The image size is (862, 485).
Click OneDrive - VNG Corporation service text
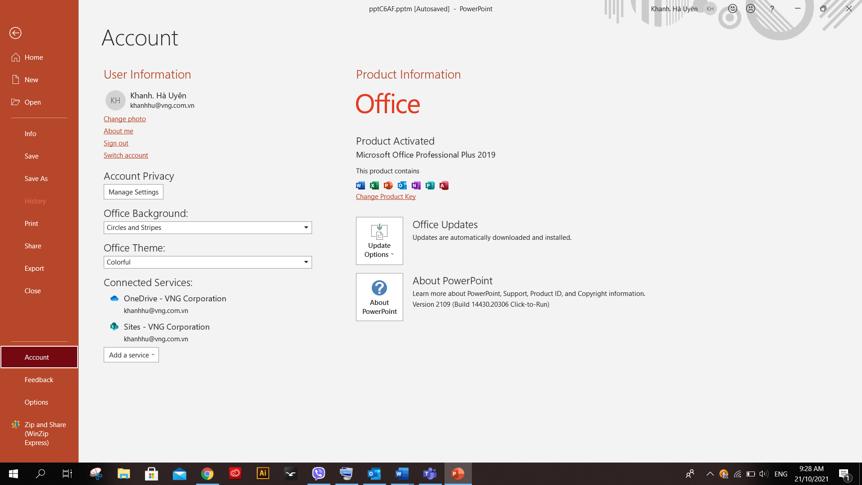click(x=175, y=299)
